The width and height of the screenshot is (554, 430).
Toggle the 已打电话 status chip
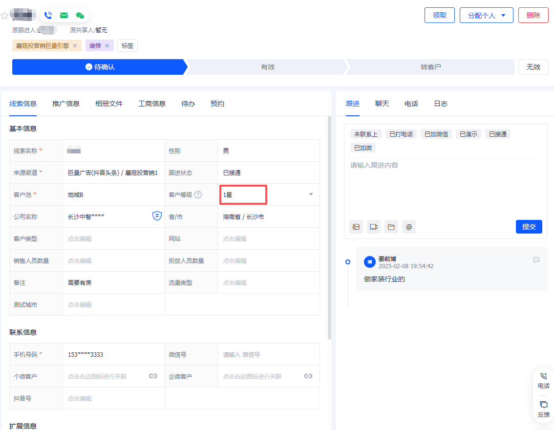[x=401, y=133]
